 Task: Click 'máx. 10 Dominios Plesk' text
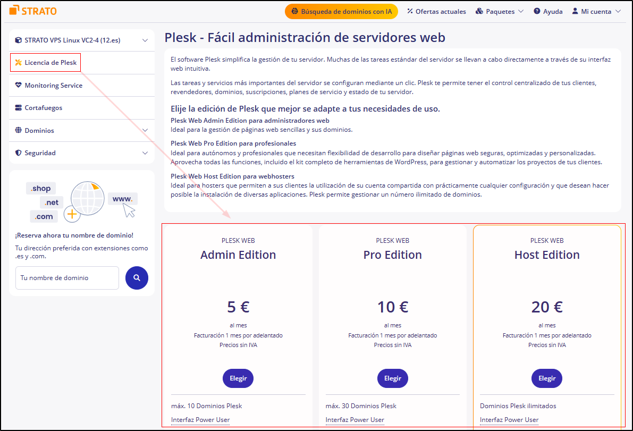pyautogui.click(x=207, y=406)
